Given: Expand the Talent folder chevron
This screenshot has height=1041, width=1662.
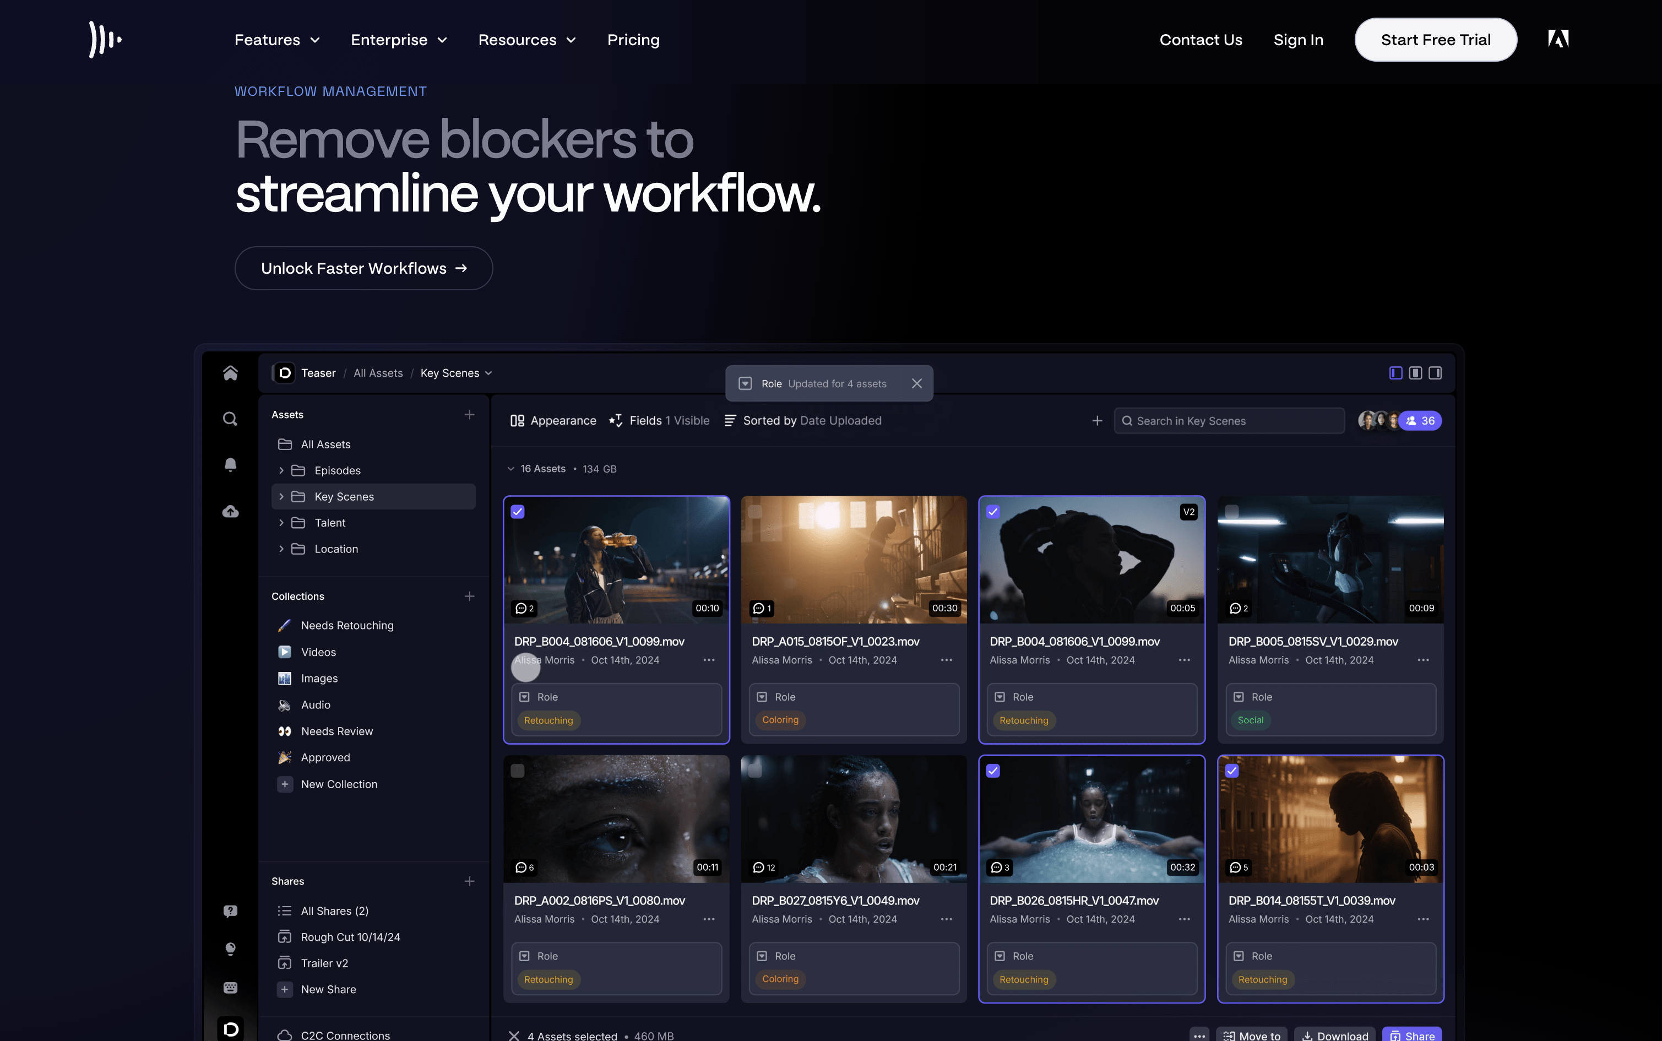Looking at the screenshot, I should click(281, 523).
